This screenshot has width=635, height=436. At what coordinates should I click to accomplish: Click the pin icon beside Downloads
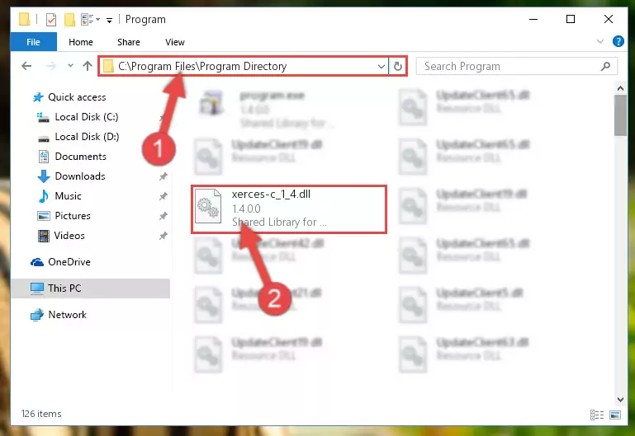tap(163, 176)
